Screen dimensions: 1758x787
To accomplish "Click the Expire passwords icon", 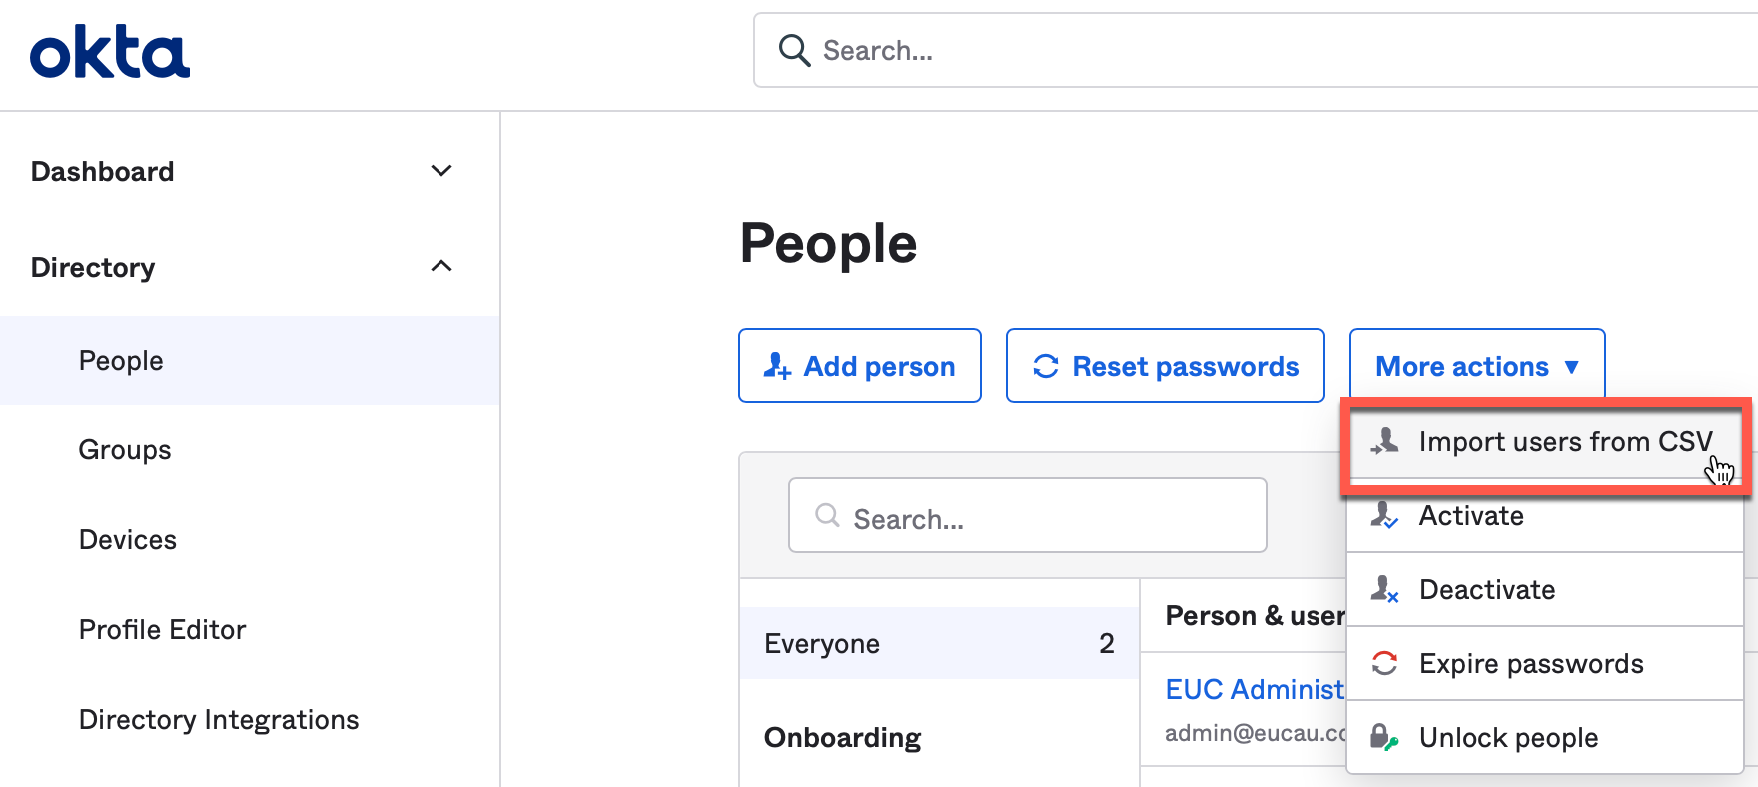I will 1385,664.
